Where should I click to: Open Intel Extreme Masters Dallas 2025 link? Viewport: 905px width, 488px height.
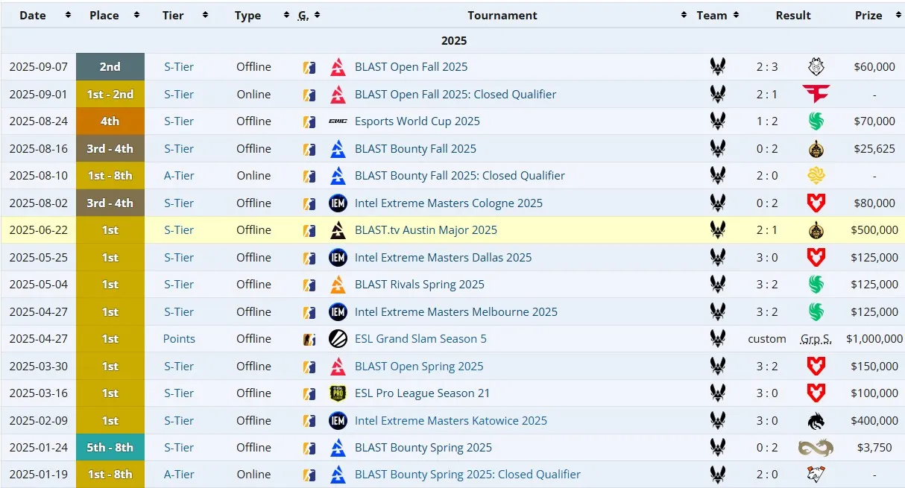coord(444,257)
